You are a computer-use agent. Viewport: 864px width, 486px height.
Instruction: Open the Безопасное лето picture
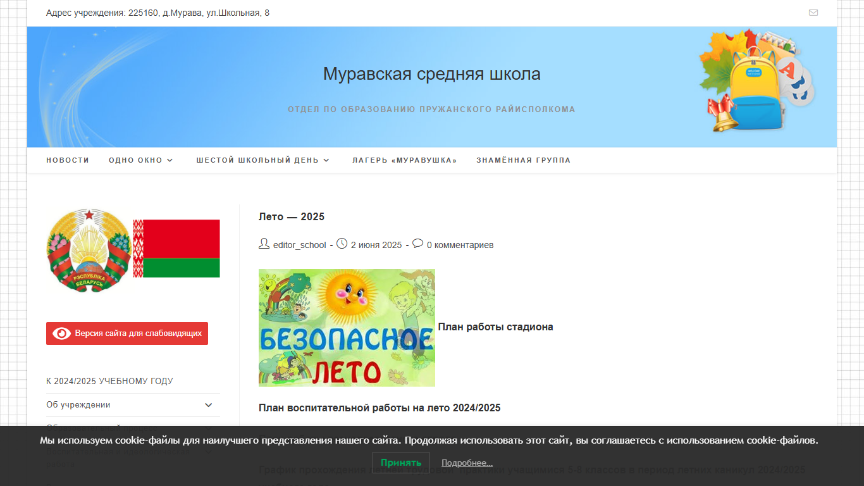pyautogui.click(x=347, y=328)
